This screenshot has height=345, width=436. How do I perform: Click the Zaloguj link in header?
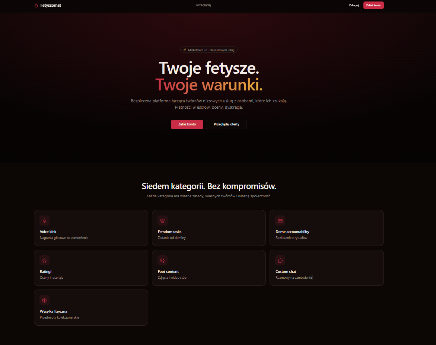click(x=354, y=5)
